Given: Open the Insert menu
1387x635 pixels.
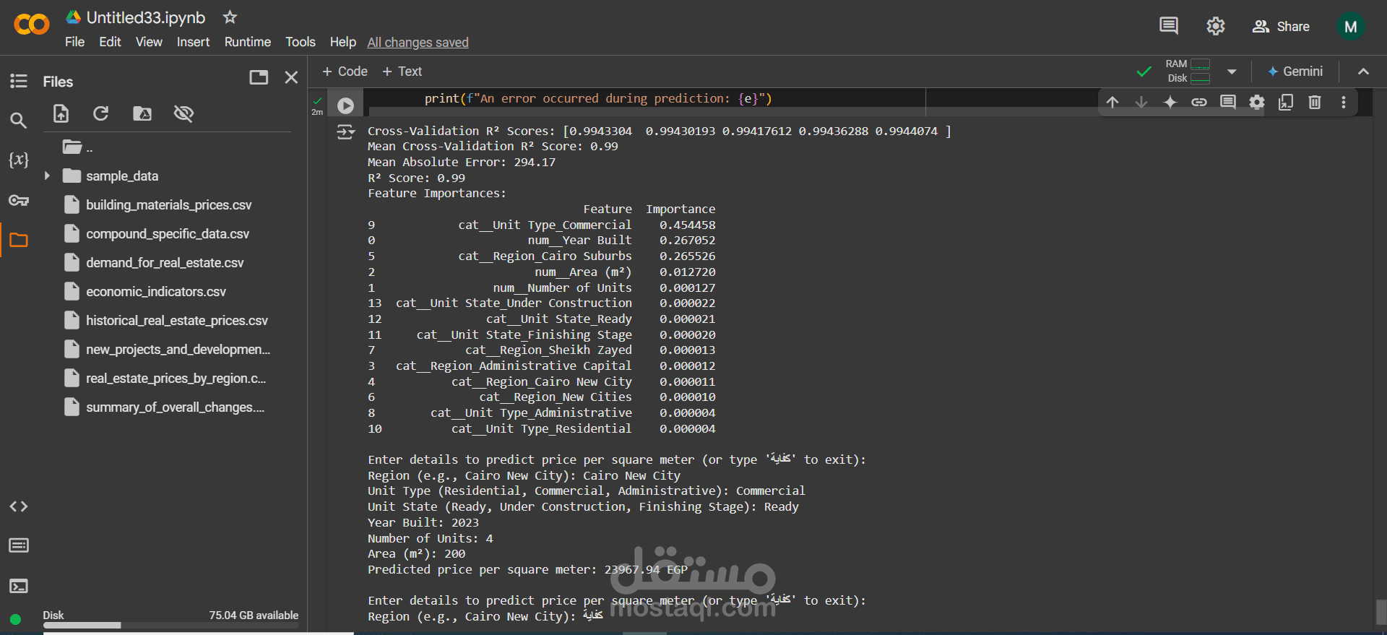Looking at the screenshot, I should pyautogui.click(x=193, y=42).
